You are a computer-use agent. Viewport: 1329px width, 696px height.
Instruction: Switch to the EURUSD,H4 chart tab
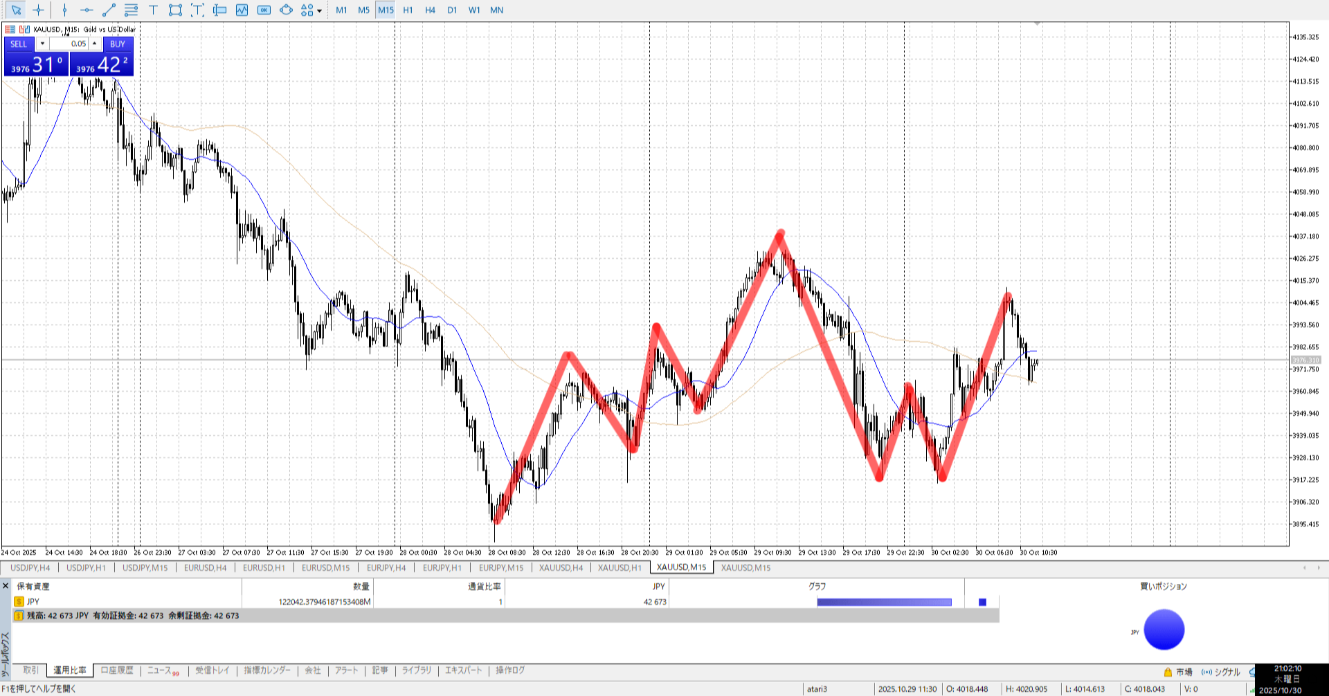point(205,568)
